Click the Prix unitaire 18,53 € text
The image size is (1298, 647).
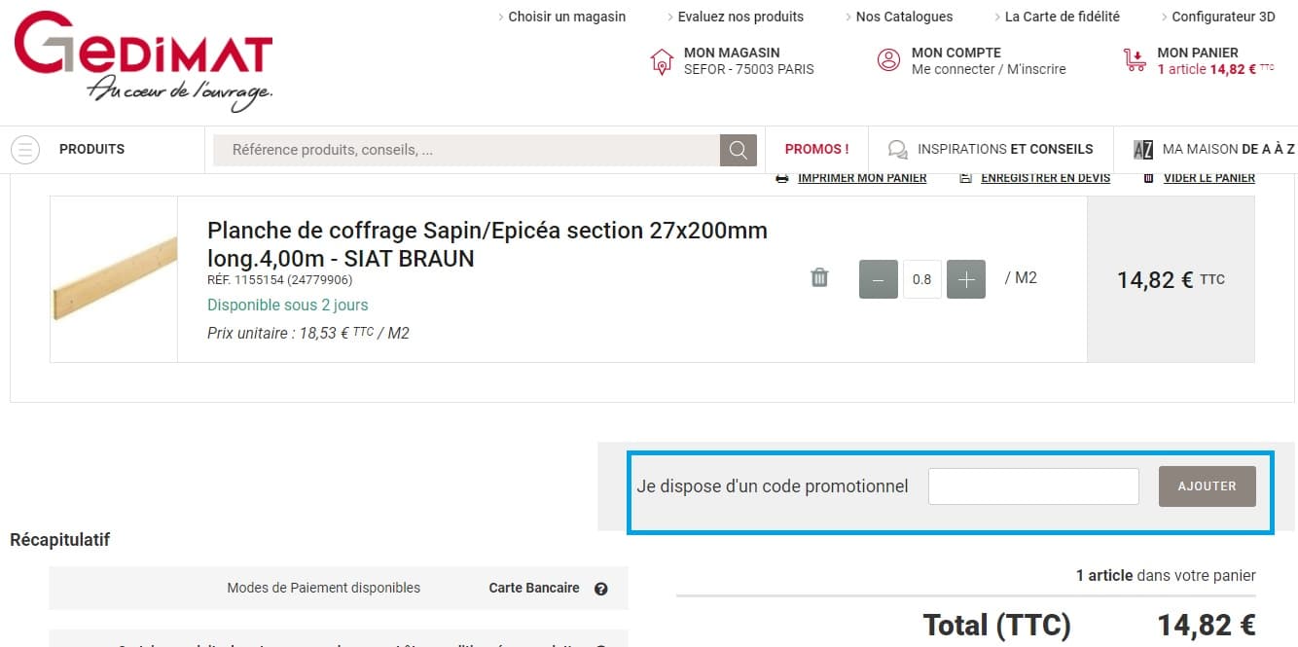[x=308, y=334]
